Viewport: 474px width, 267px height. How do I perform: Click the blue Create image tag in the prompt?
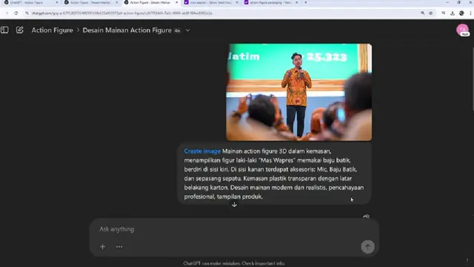pos(202,151)
